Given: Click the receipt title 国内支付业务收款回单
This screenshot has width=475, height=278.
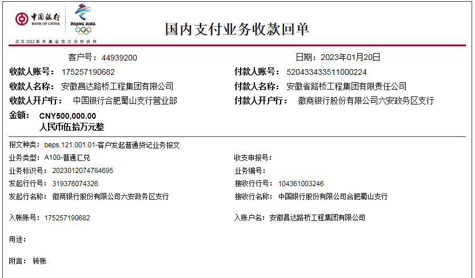Looking at the screenshot, I should click(237, 29).
